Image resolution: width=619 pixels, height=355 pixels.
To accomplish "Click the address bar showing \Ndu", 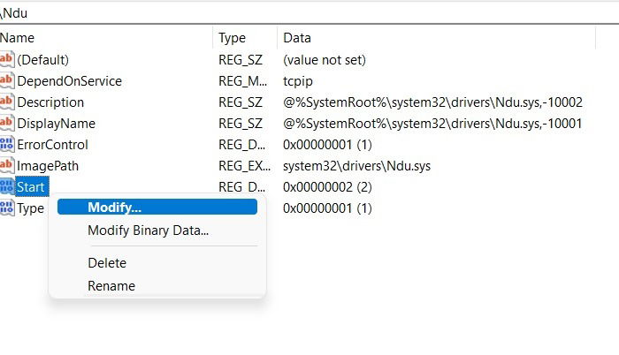I will coord(309,13).
